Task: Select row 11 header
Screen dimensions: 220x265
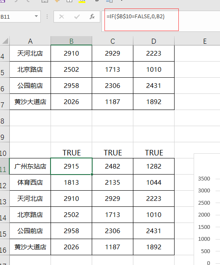Action: 5,166
